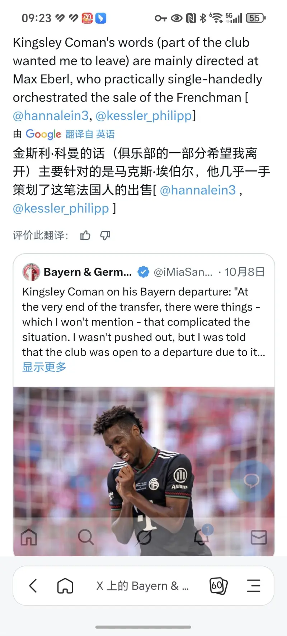Viewport: 287px width, 636px height.
Task: Open @hannalein3 mention in English text
Action: (51, 116)
